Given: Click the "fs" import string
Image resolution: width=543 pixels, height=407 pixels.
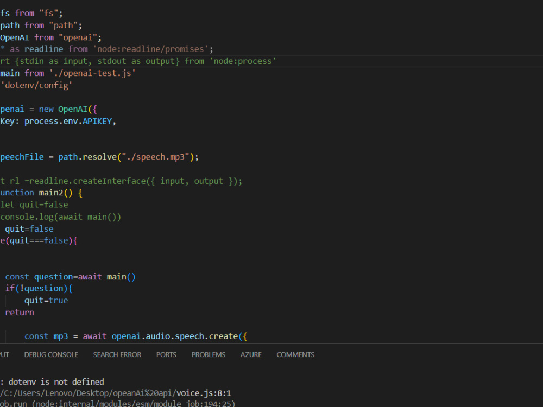Looking at the screenshot, I should [48, 14].
